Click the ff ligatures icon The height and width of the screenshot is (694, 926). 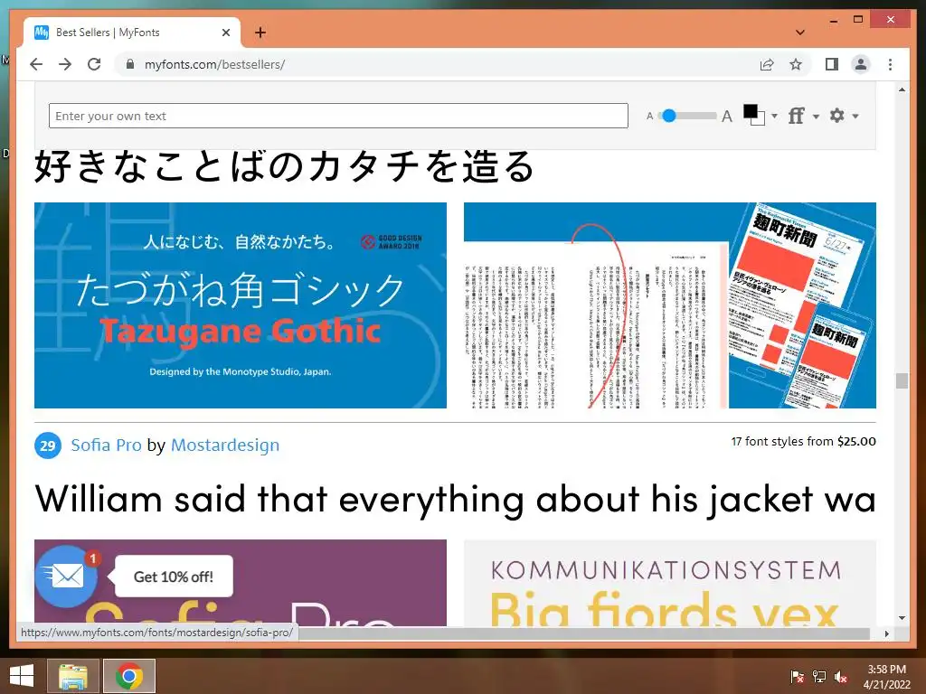point(796,116)
